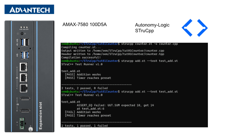The image size is (226, 139).
Task: Click the Autonomy-Logic STruCpp title text
Action: [152, 28]
